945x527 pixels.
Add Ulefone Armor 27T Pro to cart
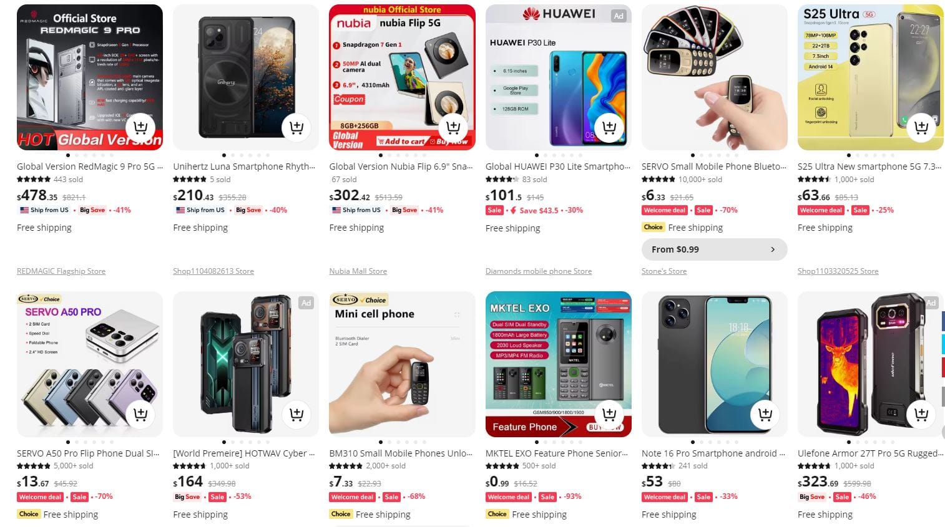point(921,414)
